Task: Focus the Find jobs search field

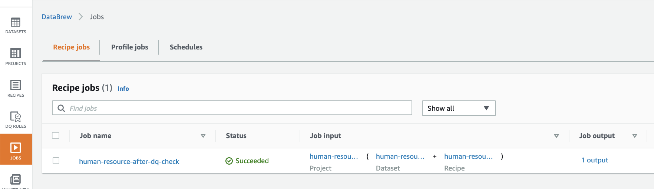Action: 237,108
